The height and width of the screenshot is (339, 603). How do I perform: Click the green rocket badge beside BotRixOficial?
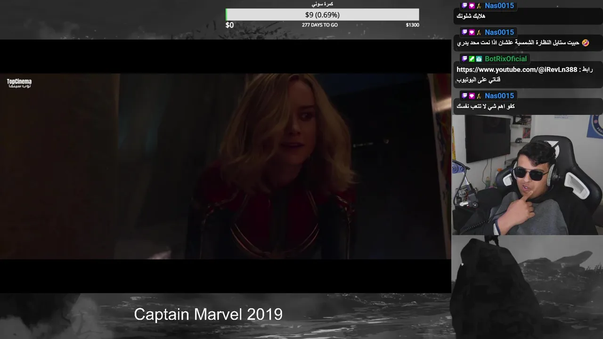click(472, 59)
